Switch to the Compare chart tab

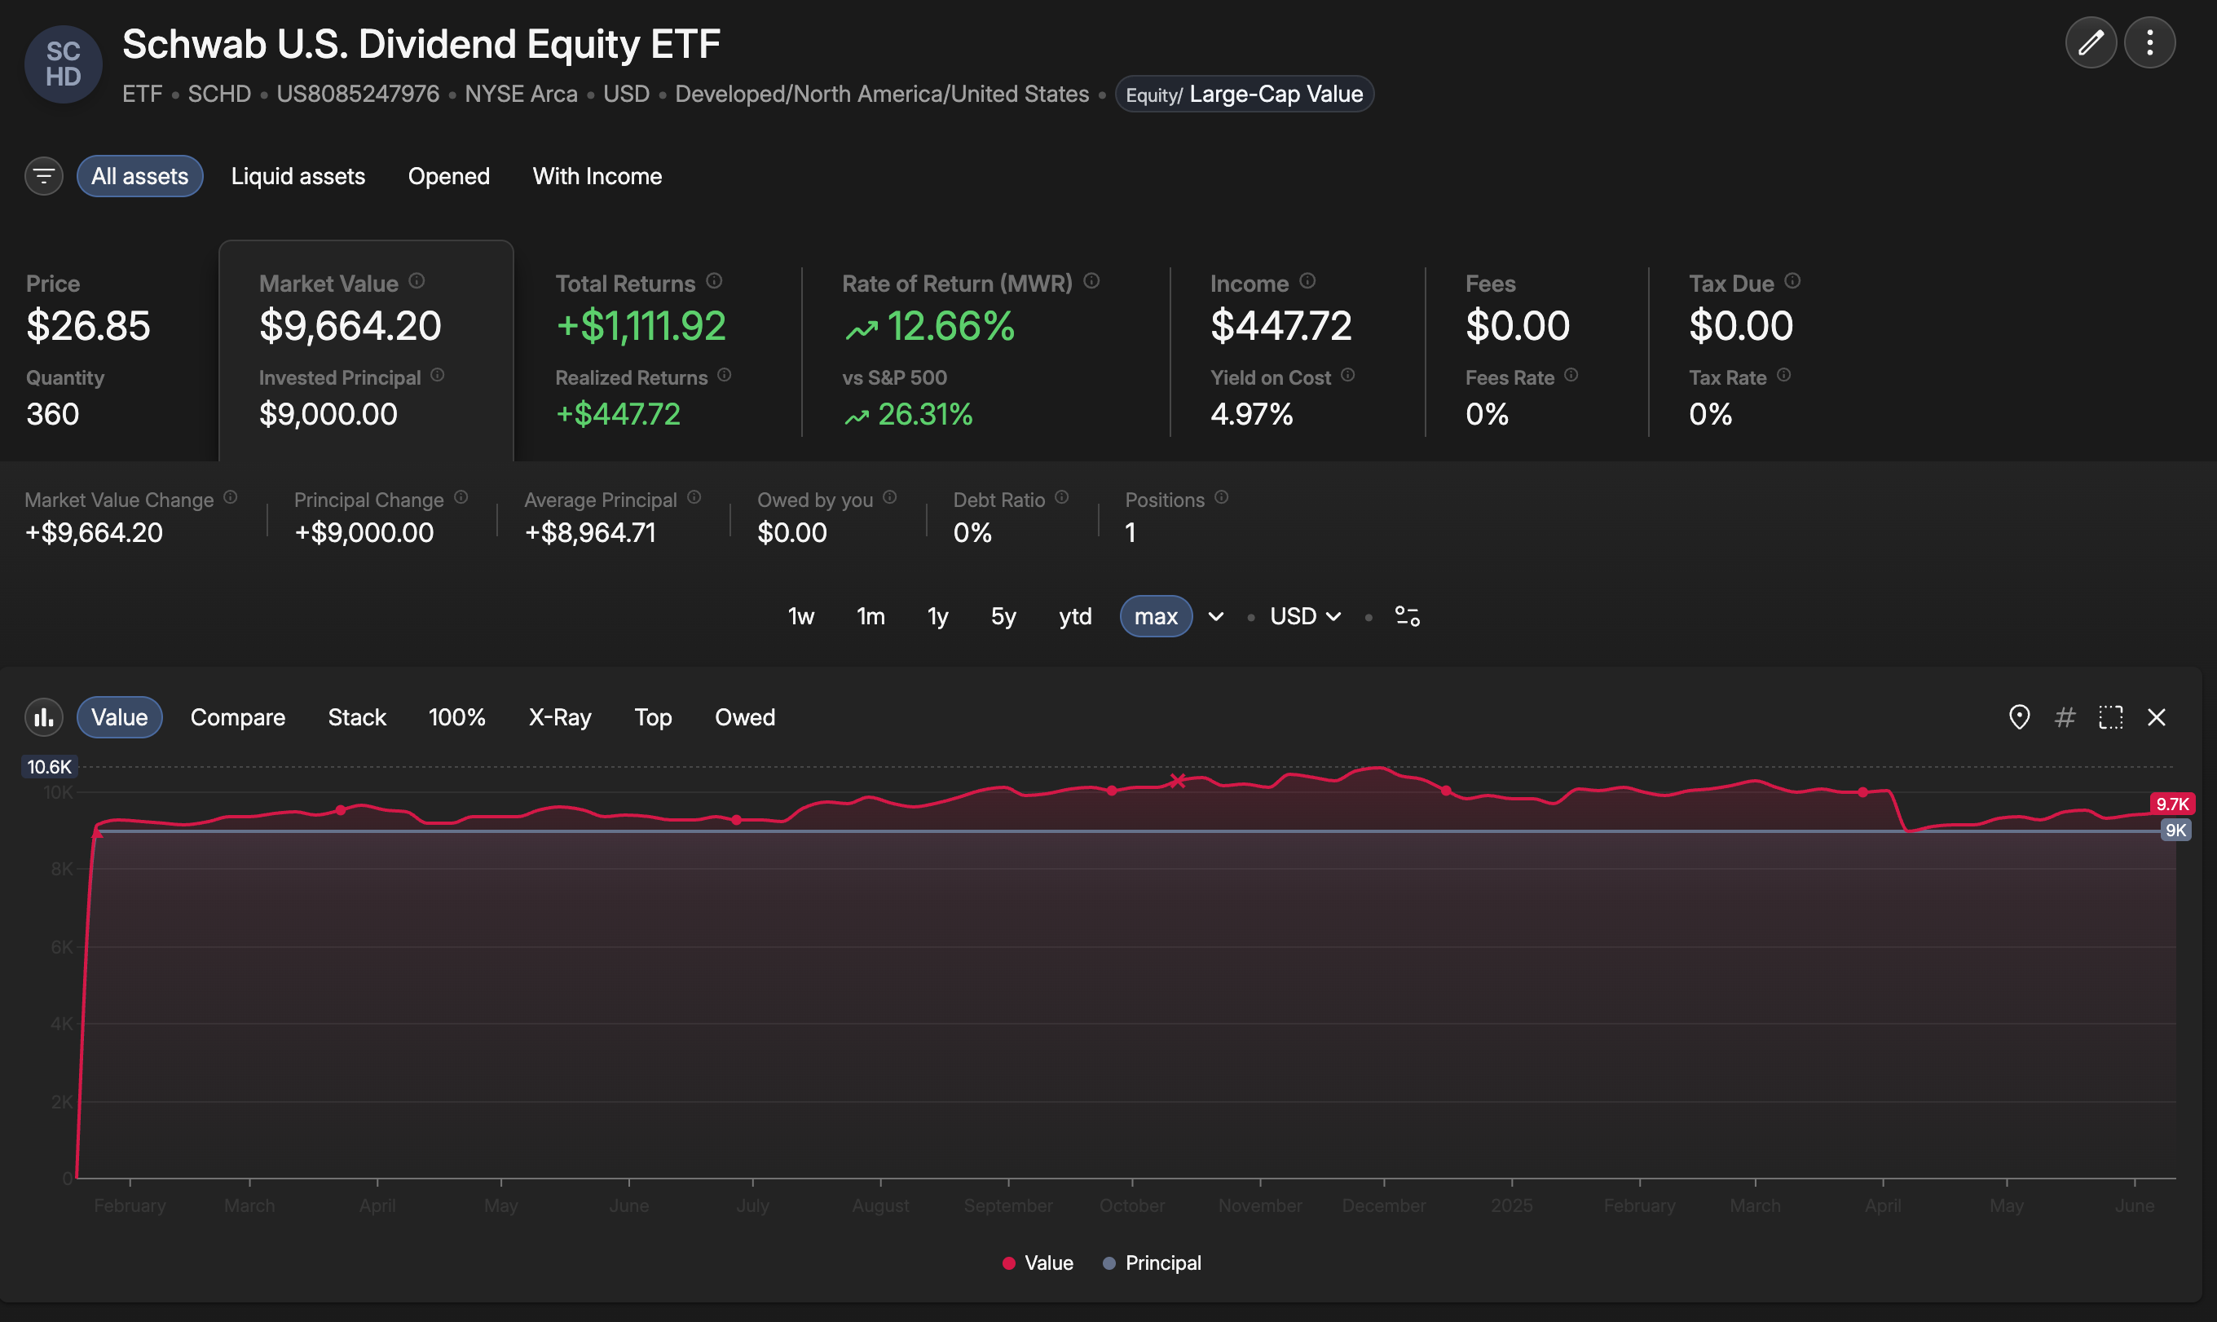(x=238, y=717)
